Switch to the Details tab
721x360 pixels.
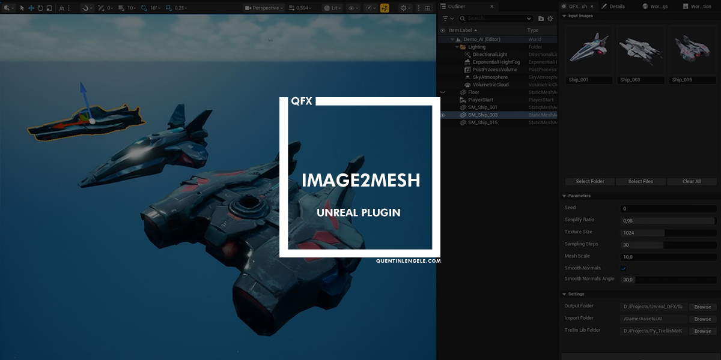(613, 7)
